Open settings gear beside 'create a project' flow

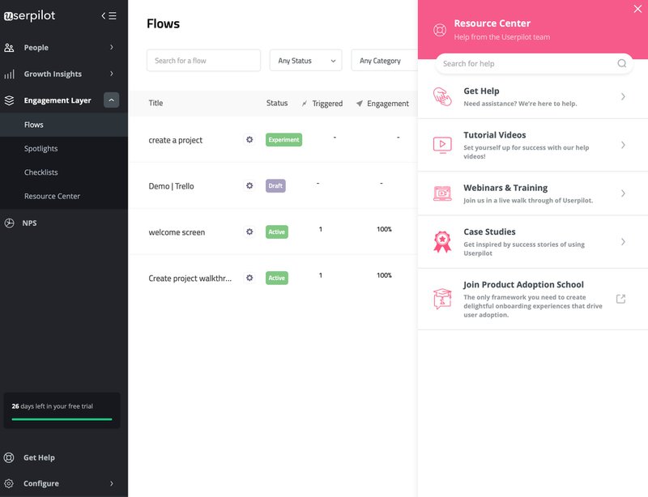coord(250,139)
